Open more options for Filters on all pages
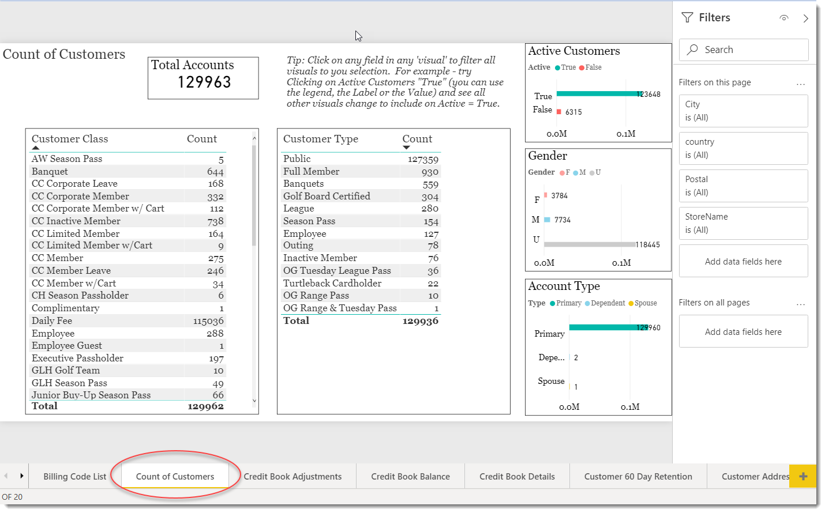Viewport: 825px width, 513px height. coord(800,304)
